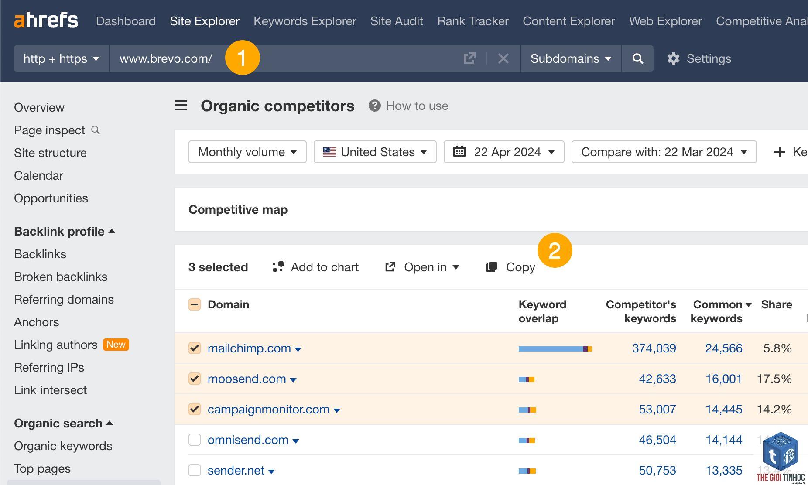
Task: Click mailchimp.com competitor keywords 374,039
Action: pos(654,348)
